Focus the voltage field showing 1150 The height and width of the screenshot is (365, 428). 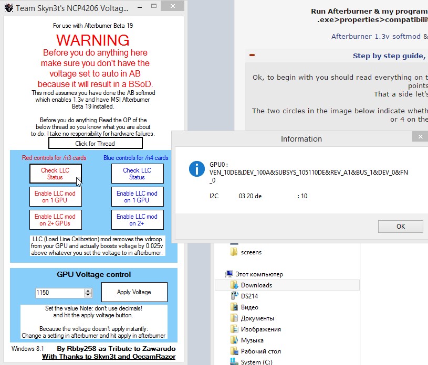click(59, 293)
